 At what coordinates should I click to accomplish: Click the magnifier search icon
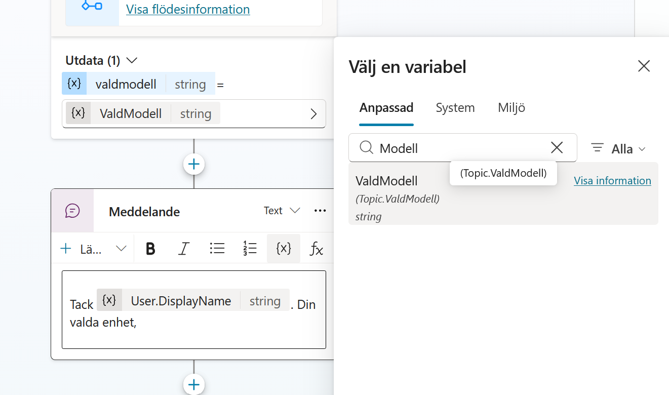[x=366, y=147]
